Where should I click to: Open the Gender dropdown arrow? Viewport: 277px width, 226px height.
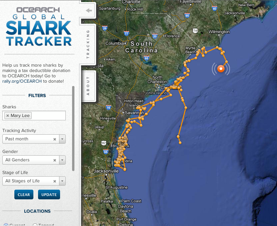click(62, 160)
